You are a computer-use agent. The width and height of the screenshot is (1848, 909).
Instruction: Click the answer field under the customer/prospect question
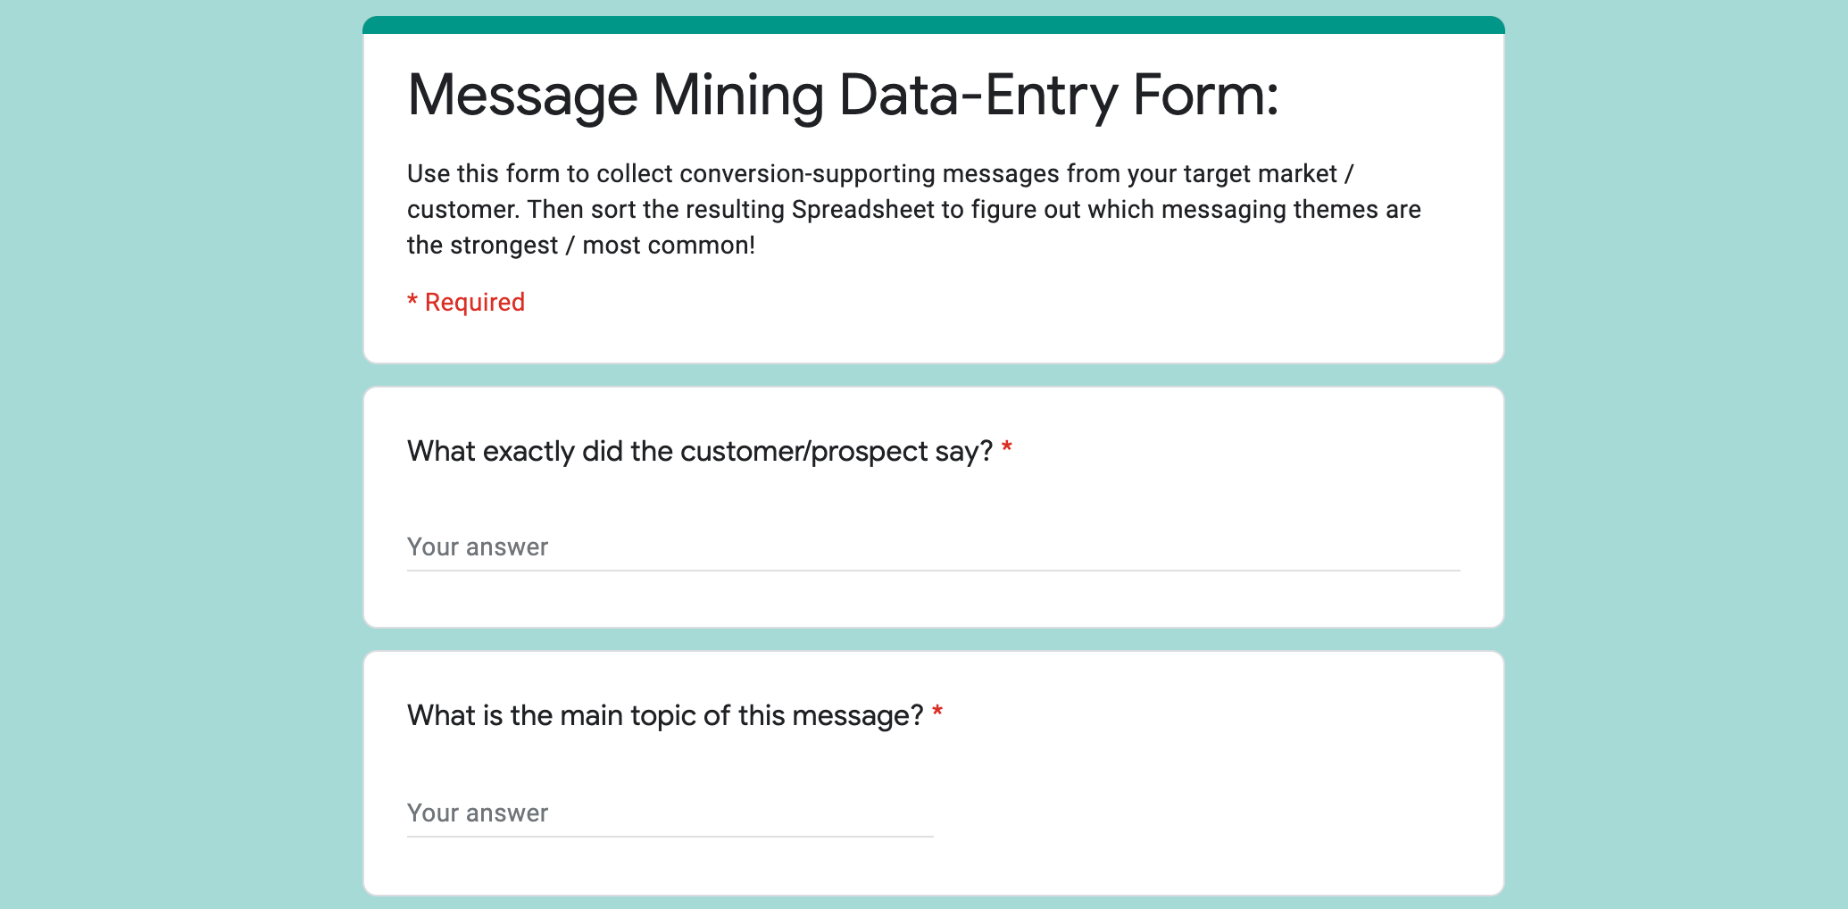[933, 546]
